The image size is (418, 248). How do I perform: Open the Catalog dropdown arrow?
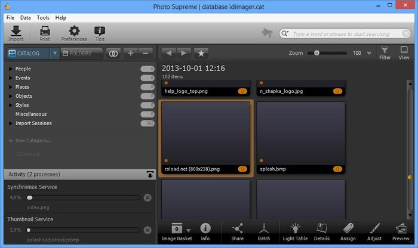55,54
